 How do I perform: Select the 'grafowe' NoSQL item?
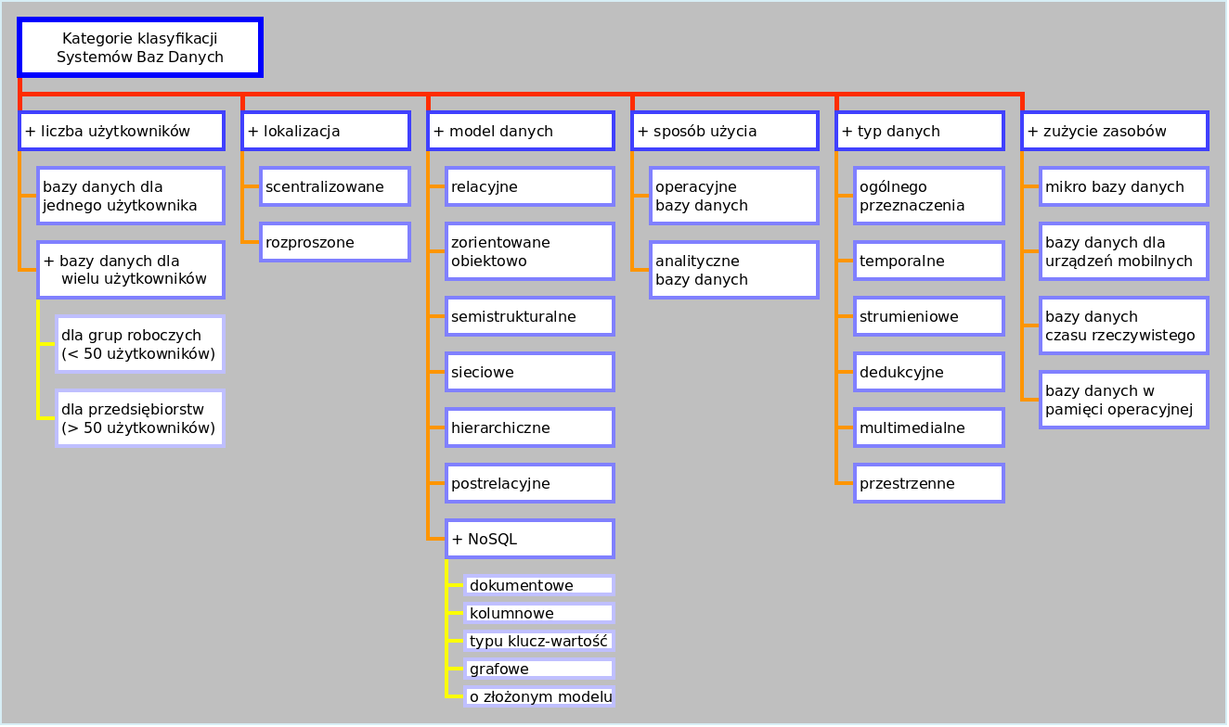539,669
